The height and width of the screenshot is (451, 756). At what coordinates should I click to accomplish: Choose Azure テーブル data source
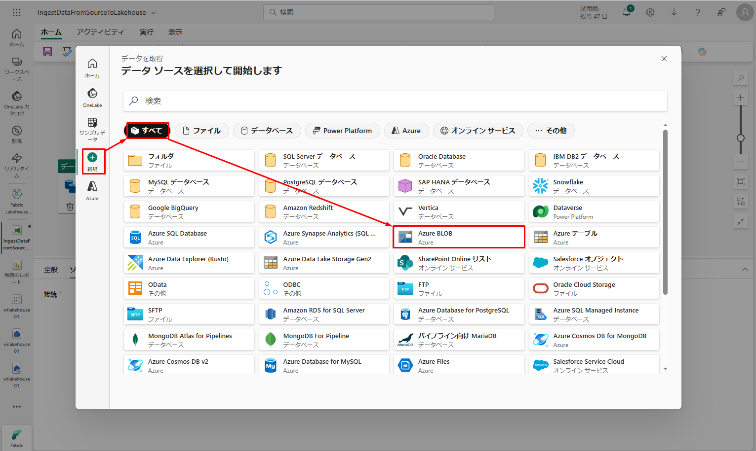click(x=594, y=237)
